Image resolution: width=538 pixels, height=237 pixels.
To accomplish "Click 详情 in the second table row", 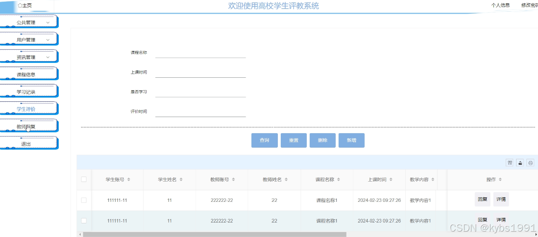I will pos(501,220).
